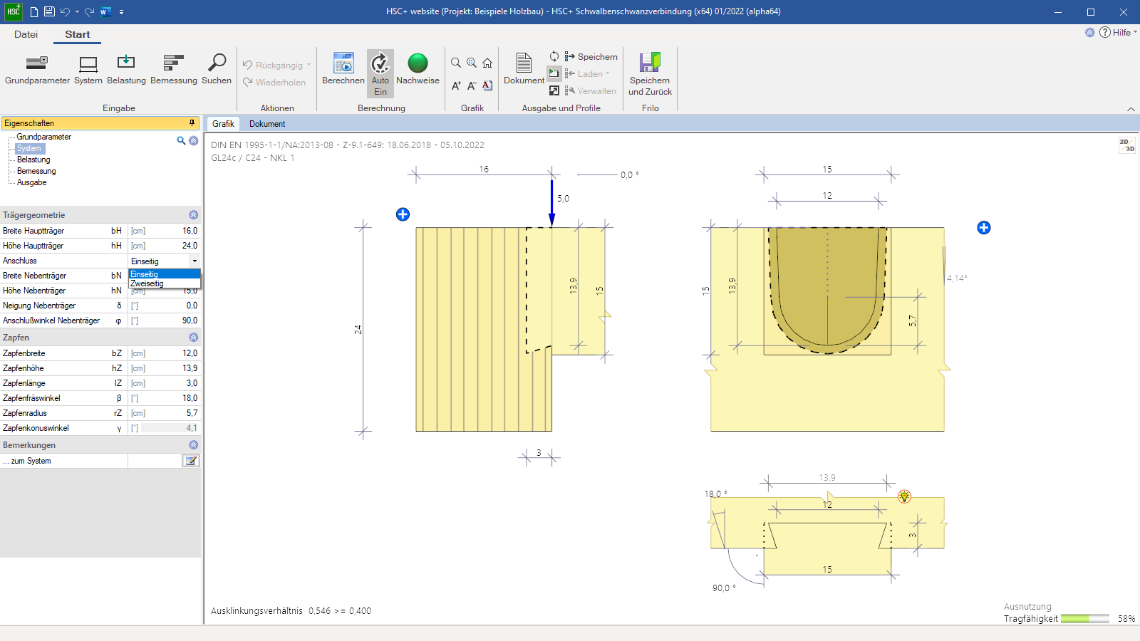Switch to the Start ribbon tab

pyautogui.click(x=77, y=34)
